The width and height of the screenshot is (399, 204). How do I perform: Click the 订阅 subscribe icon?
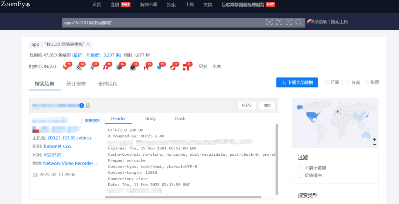point(327,82)
